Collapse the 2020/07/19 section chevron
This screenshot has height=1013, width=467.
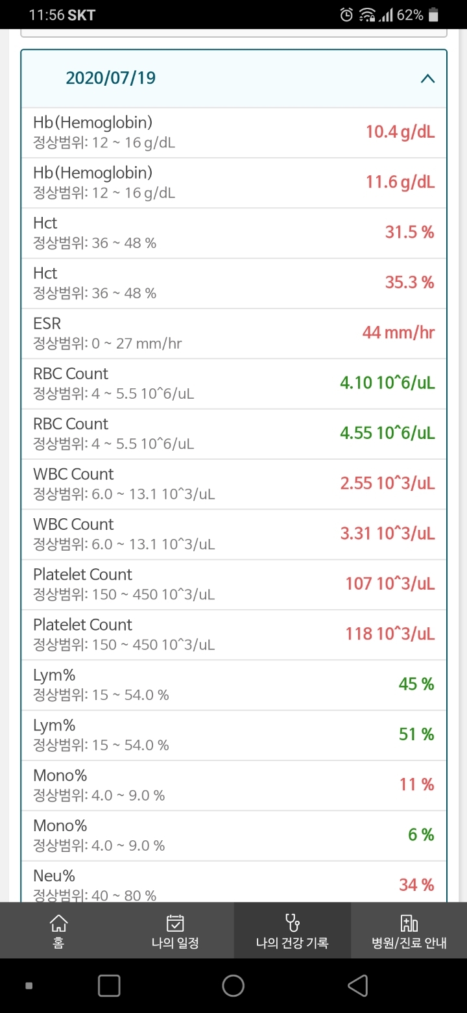427,79
